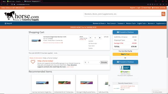Advance recommended items with the double-arrow
Image resolution: width=168 pixels, height=94 pixels.
[109, 85]
